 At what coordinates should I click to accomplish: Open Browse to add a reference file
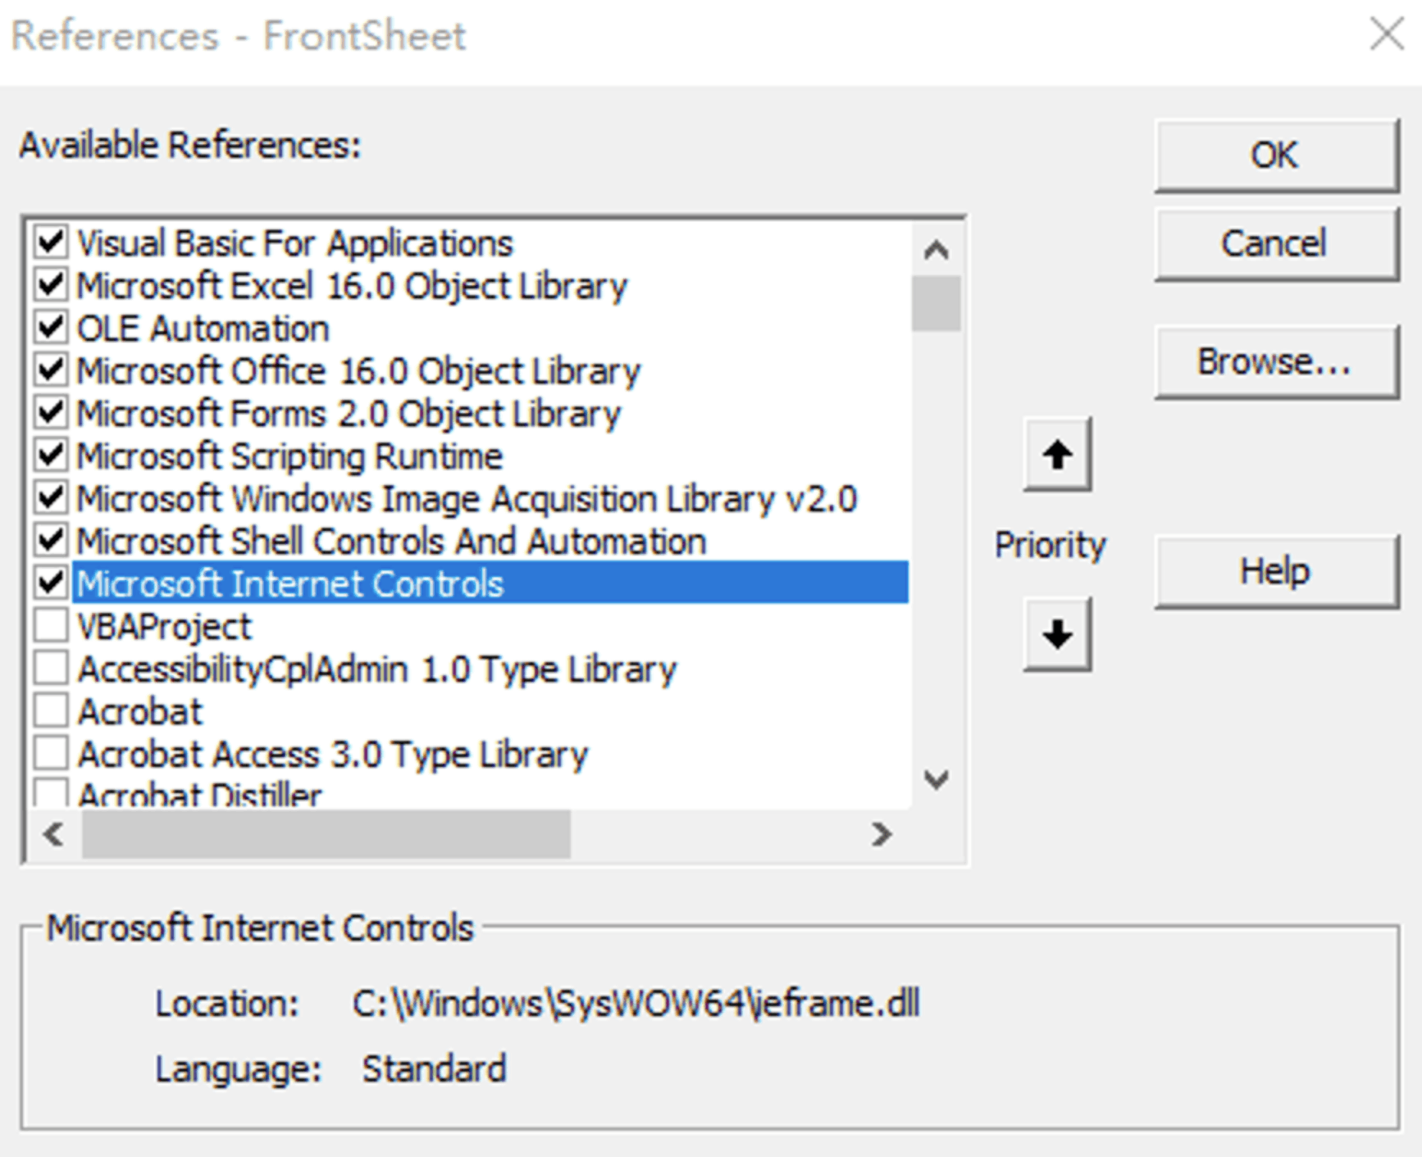(x=1276, y=361)
